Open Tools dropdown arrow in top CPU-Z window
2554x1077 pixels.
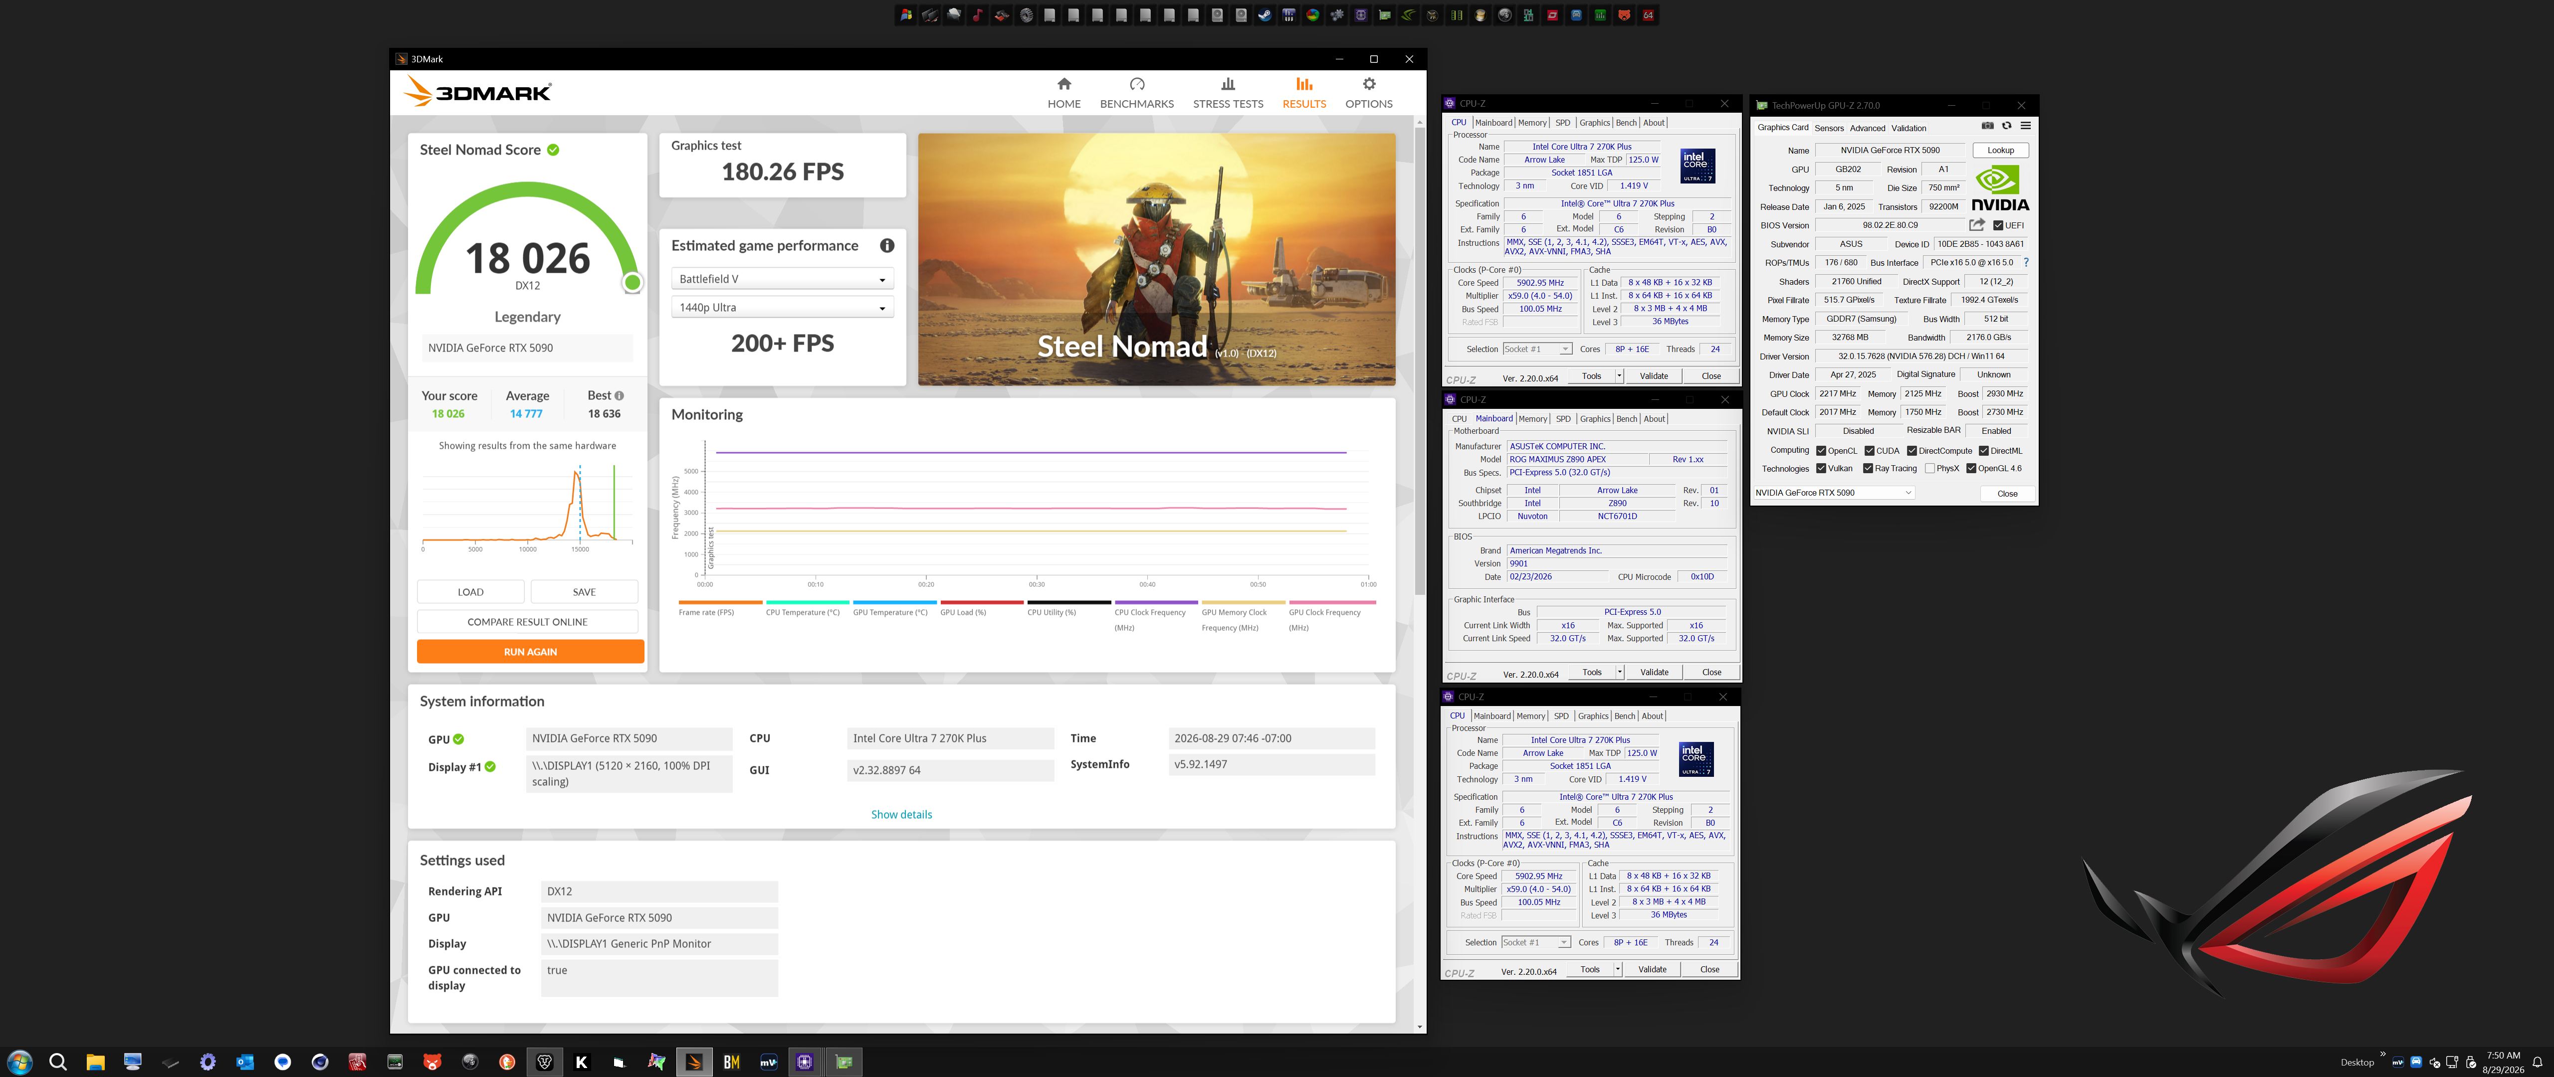pyautogui.click(x=1619, y=376)
